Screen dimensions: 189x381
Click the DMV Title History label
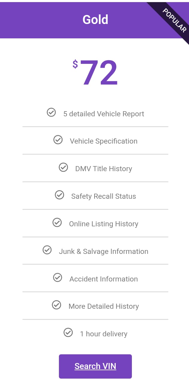pos(103,169)
